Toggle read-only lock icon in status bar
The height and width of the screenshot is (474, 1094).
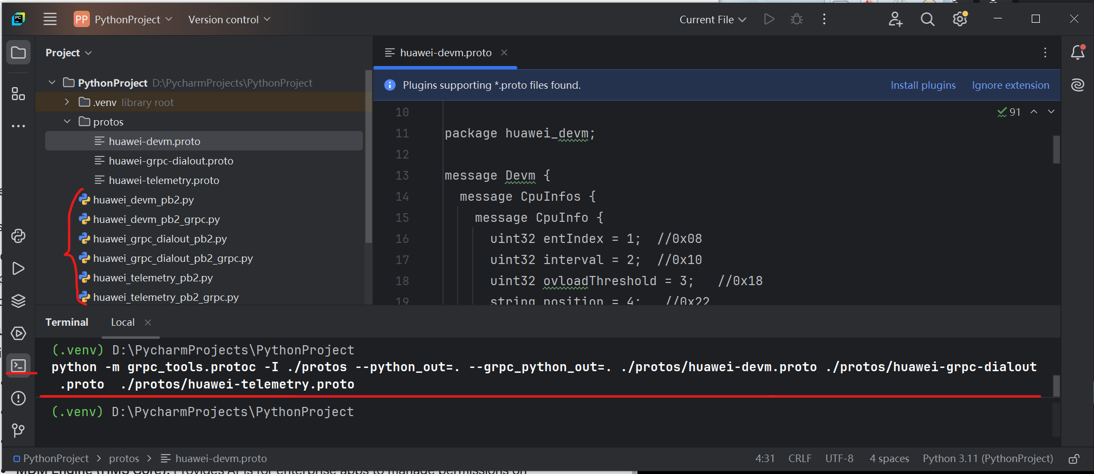coord(1074,459)
